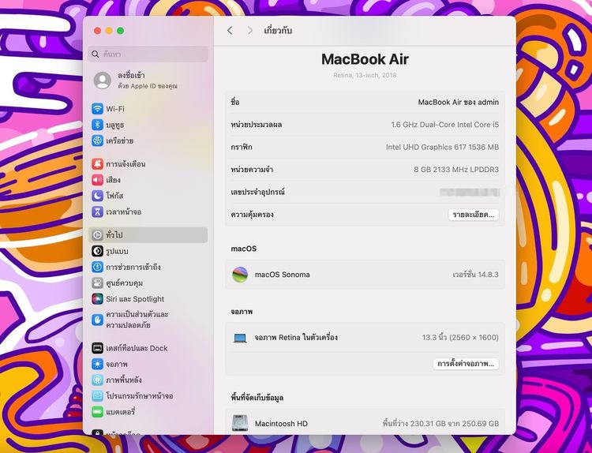Open Desktop and Dock icon (เดสก์ท็อปและ Dock)
The height and width of the screenshot is (453, 592).
97,348
